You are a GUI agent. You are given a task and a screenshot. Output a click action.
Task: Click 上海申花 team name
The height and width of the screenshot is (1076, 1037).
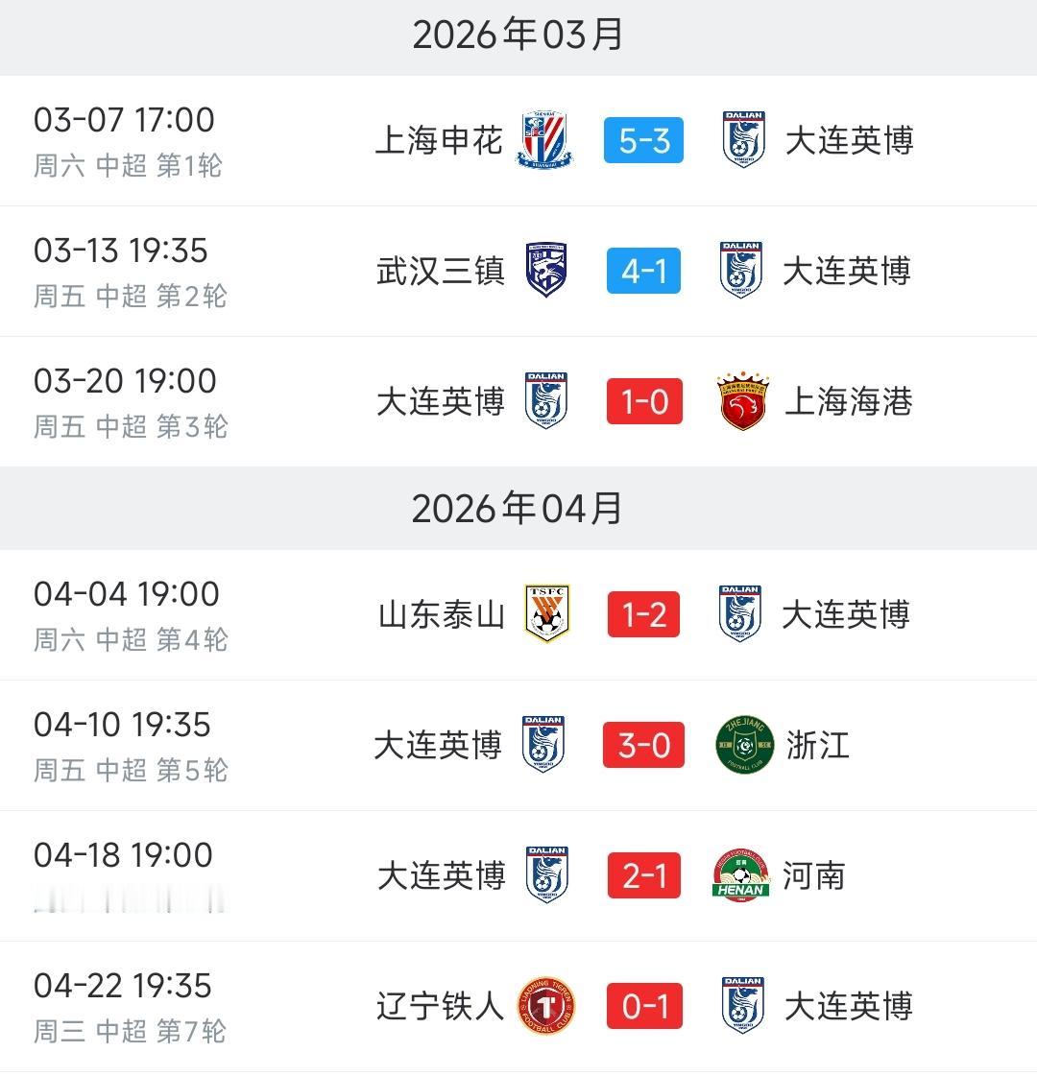click(x=439, y=140)
